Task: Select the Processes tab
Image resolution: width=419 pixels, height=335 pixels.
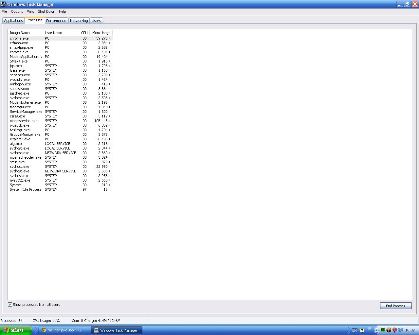Action: point(34,20)
